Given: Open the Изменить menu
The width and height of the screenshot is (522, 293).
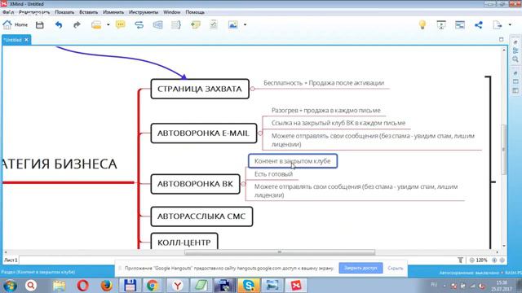Looking at the screenshot, I should coord(113,12).
